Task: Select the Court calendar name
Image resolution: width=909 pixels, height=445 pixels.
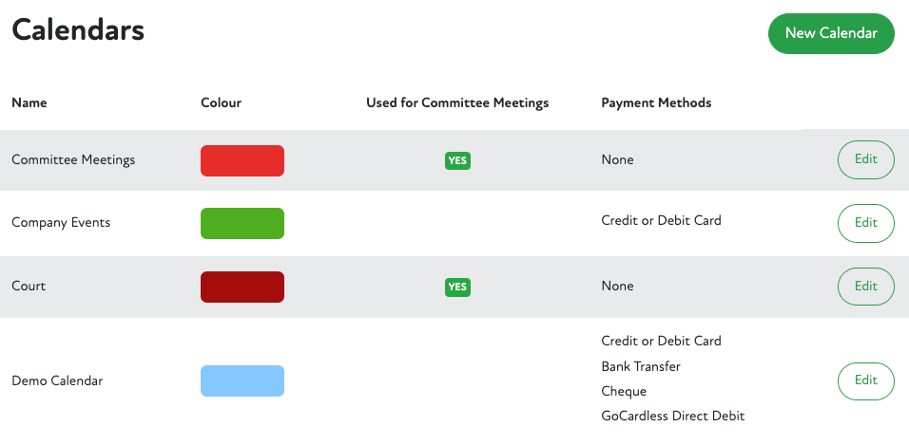Action: (x=29, y=286)
